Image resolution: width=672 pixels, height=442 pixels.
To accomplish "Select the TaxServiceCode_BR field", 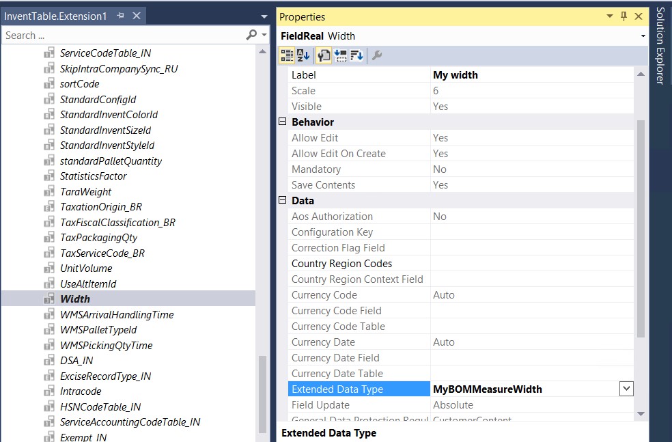I will pyautogui.click(x=102, y=253).
